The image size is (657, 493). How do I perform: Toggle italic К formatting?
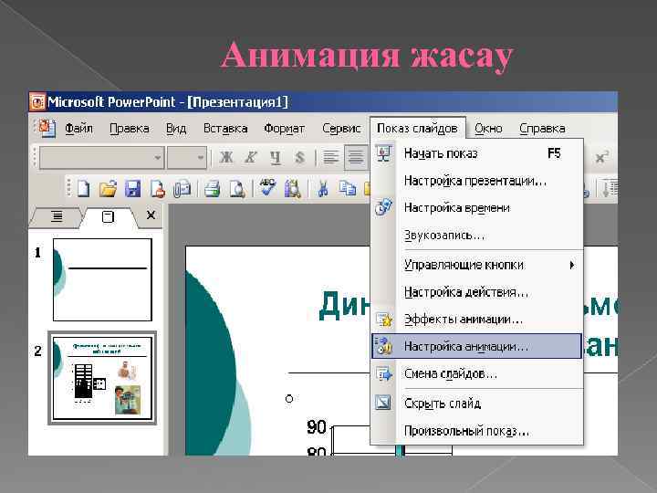251,157
